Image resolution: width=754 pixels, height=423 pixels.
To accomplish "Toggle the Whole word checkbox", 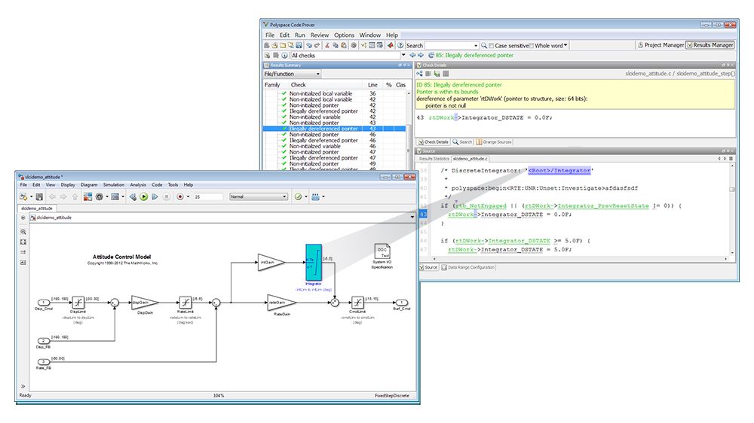I will 532,45.
